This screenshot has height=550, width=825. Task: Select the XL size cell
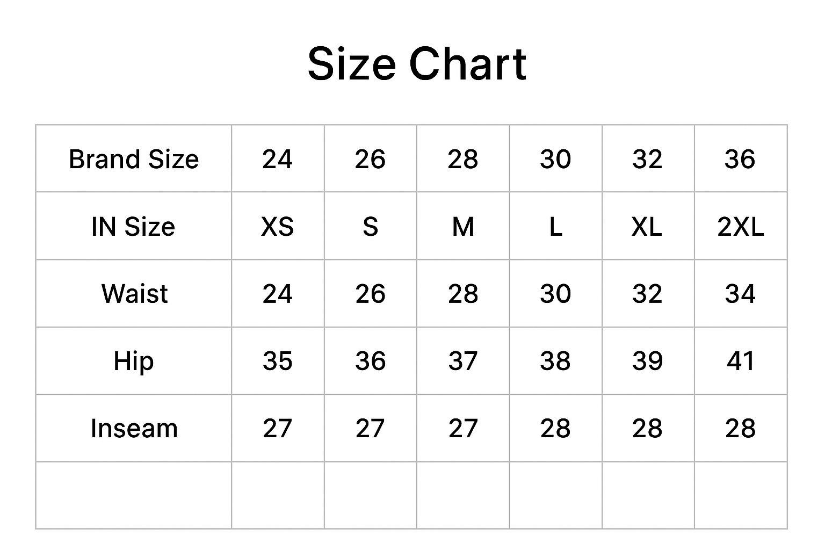(647, 227)
